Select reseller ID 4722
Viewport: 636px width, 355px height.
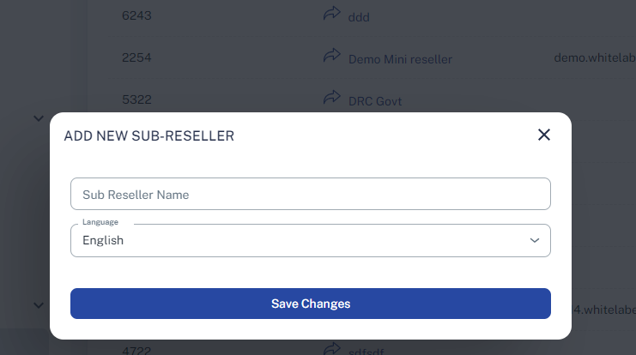pyautogui.click(x=136, y=350)
